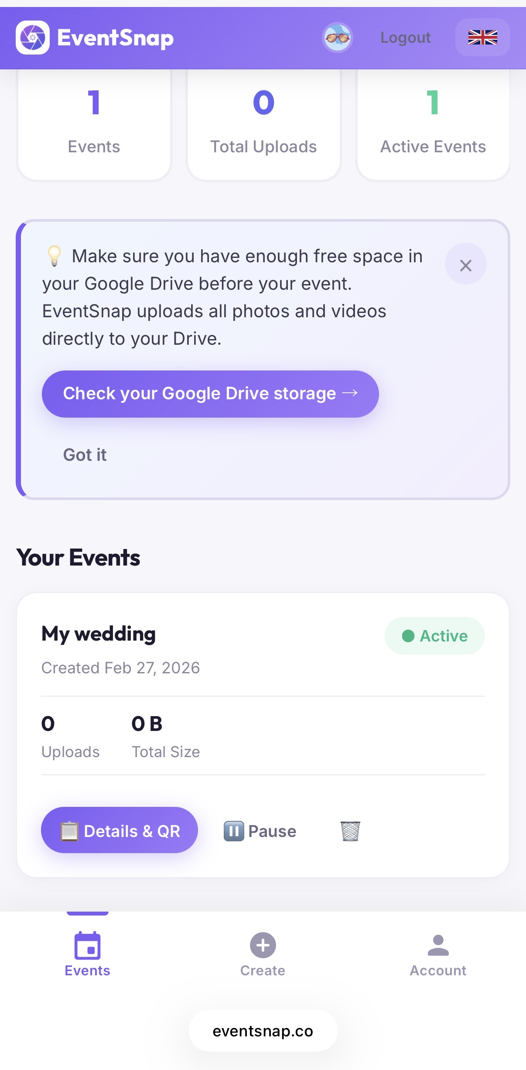Image resolution: width=526 pixels, height=1070 pixels.
Task: Dismiss the Google Drive tip with X
Action: click(x=465, y=264)
